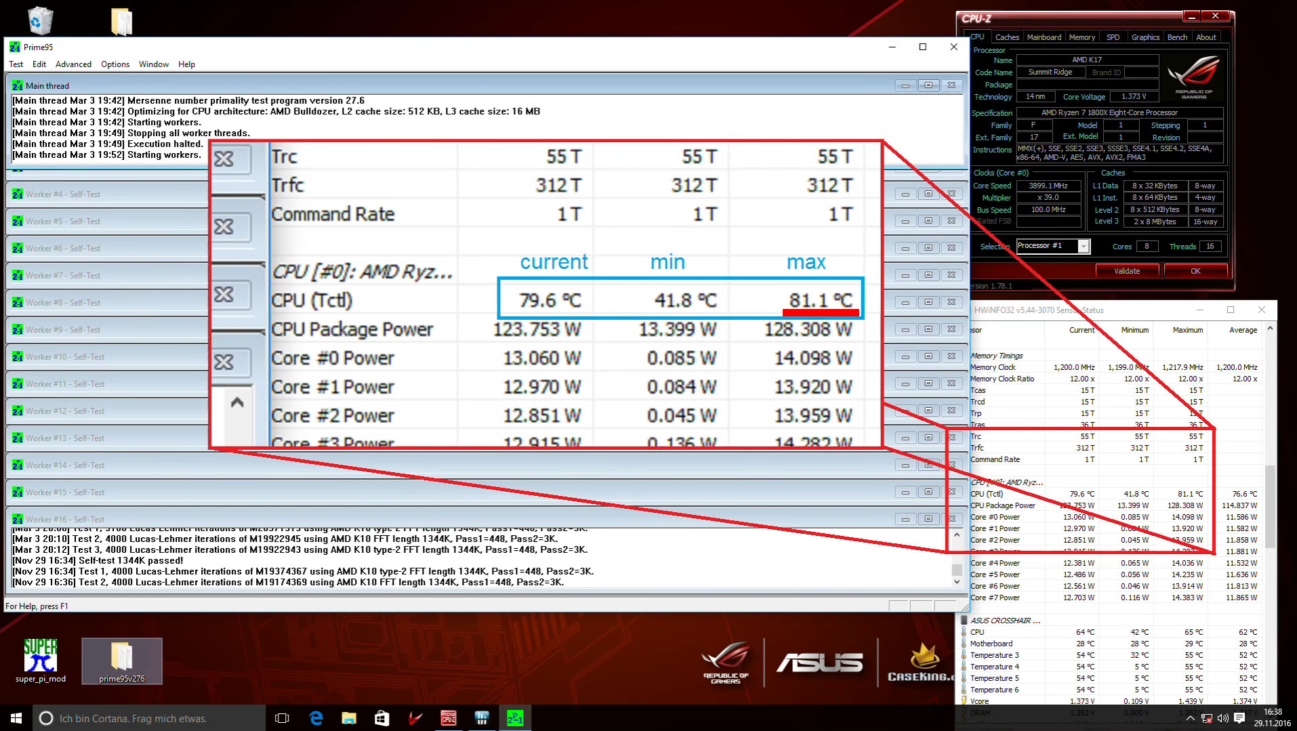This screenshot has height=731, width=1297.
Task: Click the Main thread window icon
Action: coord(18,85)
